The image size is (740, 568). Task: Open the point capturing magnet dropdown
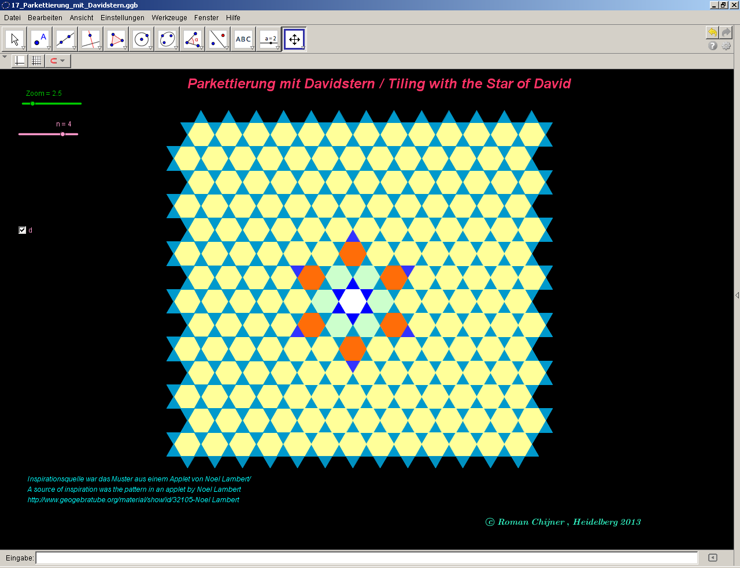click(x=58, y=61)
